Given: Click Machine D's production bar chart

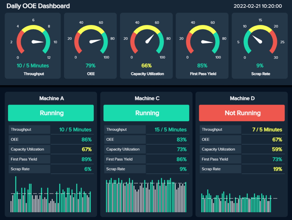Looking at the screenshot, I should point(242,197).
